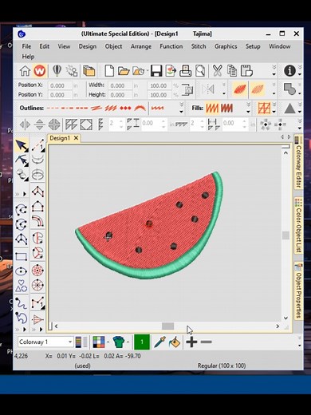This screenshot has height=415, width=311.
Task: Open the color palette grid dropdown arrow
Action: coord(108,342)
